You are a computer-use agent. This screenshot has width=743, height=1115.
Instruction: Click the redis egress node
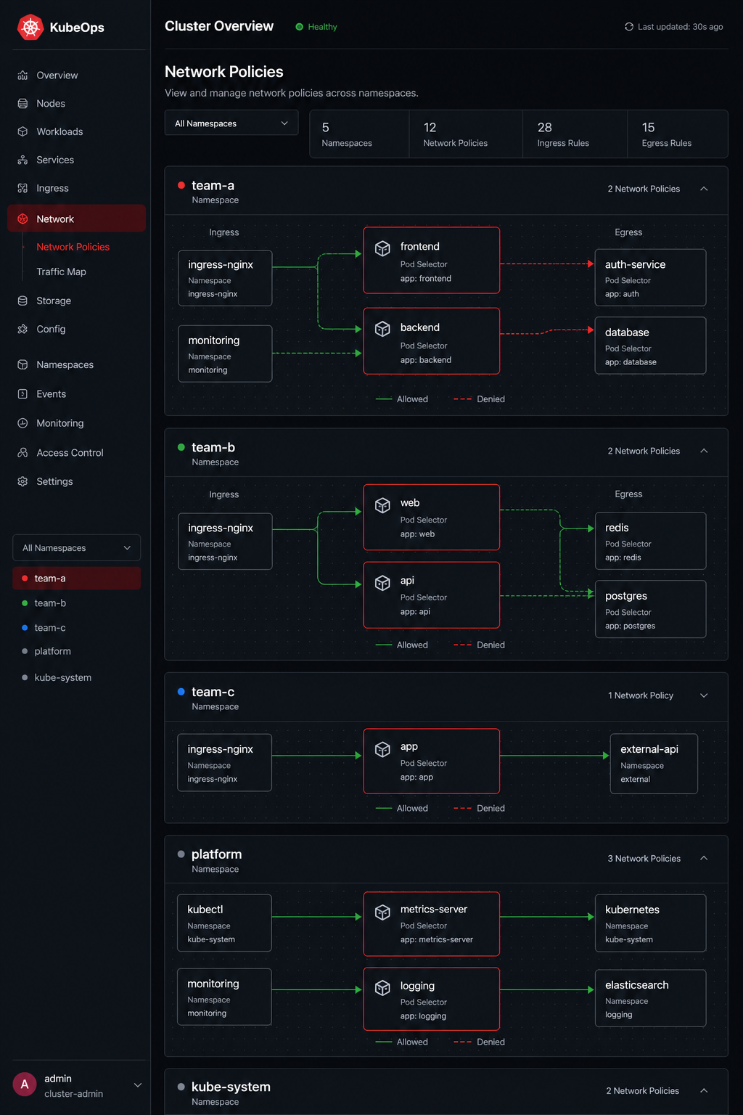pos(650,541)
